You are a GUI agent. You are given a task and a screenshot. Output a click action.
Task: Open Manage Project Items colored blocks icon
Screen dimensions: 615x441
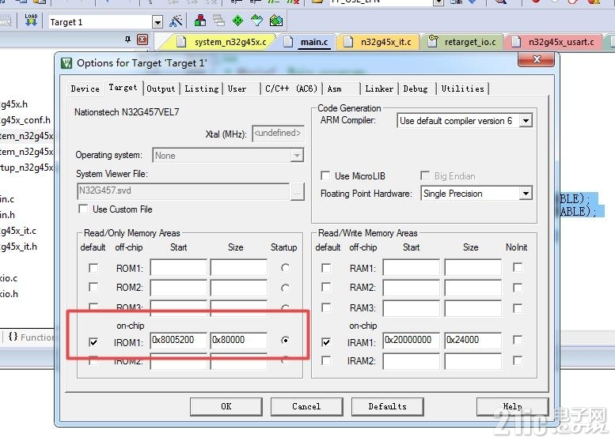200,21
